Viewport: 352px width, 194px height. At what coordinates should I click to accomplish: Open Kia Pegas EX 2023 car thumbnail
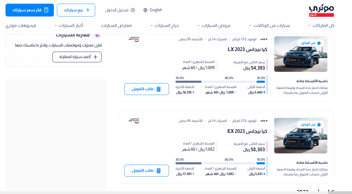(x=301, y=136)
